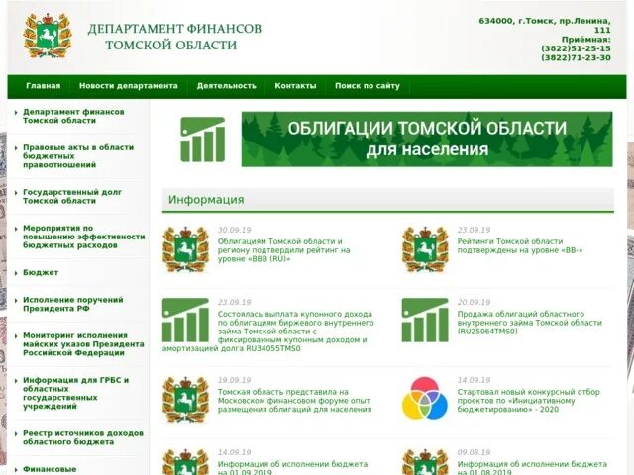Open news Рейтинги Томской области подтверждены «BB-»

[520, 245]
